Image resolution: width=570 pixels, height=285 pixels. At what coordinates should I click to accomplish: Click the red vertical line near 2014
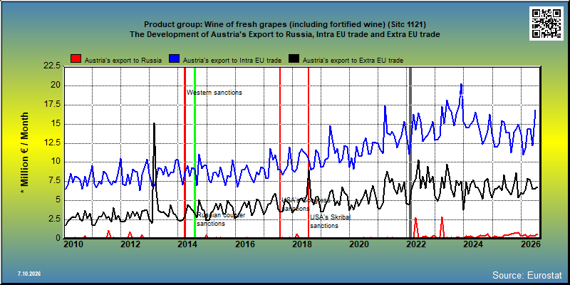pos(185,152)
